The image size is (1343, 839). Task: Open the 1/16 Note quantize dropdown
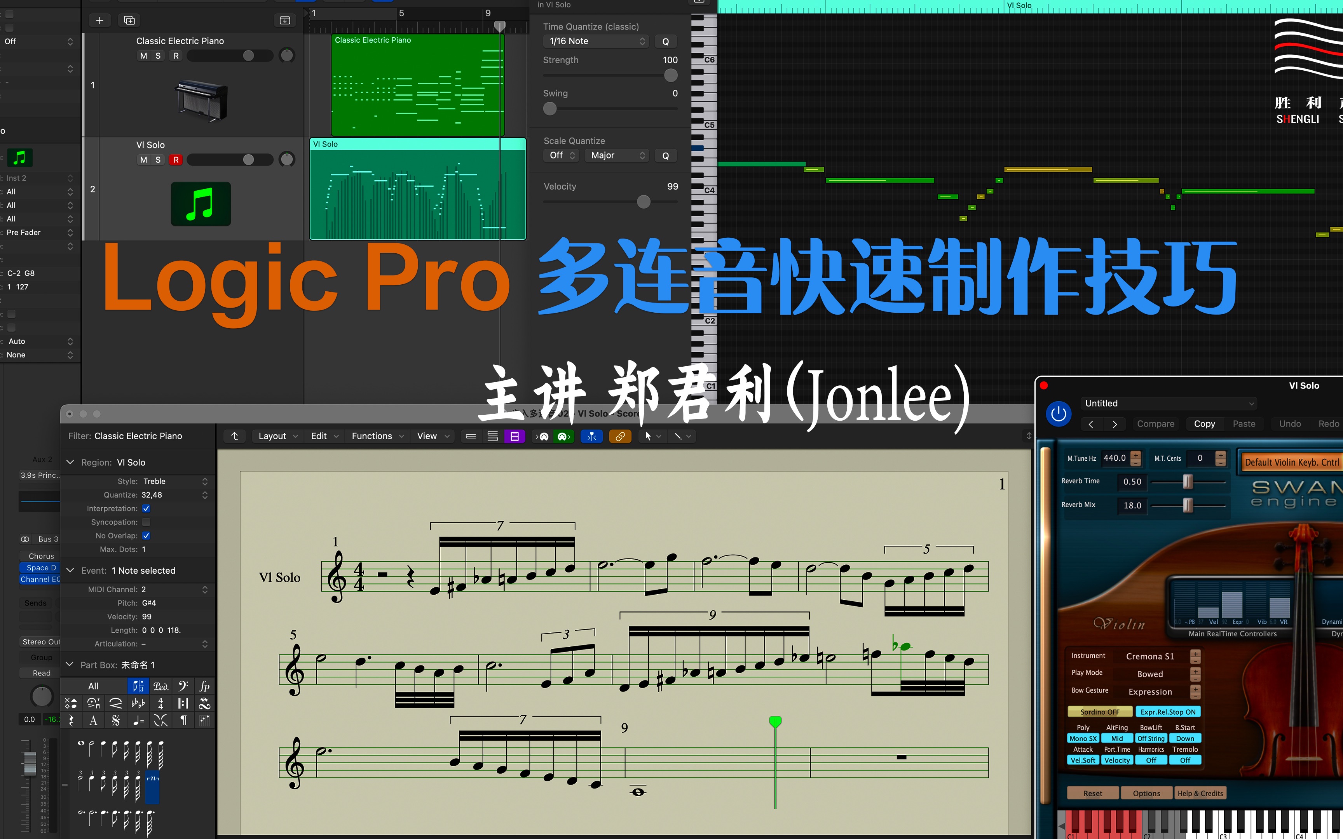[x=595, y=41]
